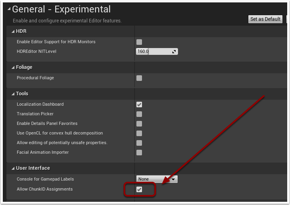The image size is (290, 205).
Task: Enable Procedural Foliage checkbox
Action: 139,78
